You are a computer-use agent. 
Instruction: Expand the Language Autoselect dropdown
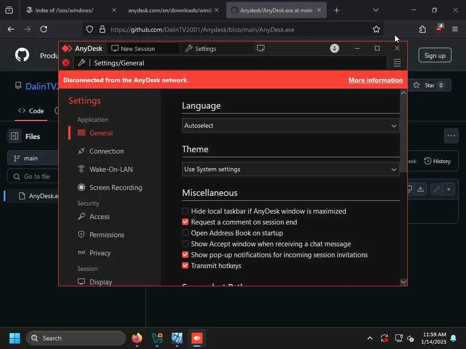[x=290, y=125]
